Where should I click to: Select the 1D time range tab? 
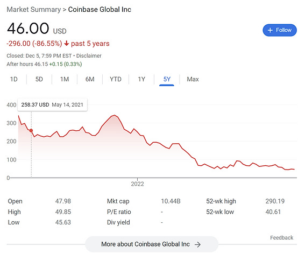[x=14, y=79]
